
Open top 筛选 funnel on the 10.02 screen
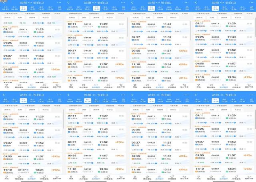(x=121, y=14)
